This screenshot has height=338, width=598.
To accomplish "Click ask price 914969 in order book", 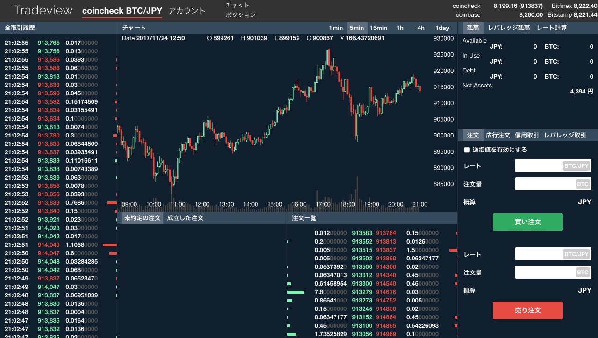I will coord(386,334).
